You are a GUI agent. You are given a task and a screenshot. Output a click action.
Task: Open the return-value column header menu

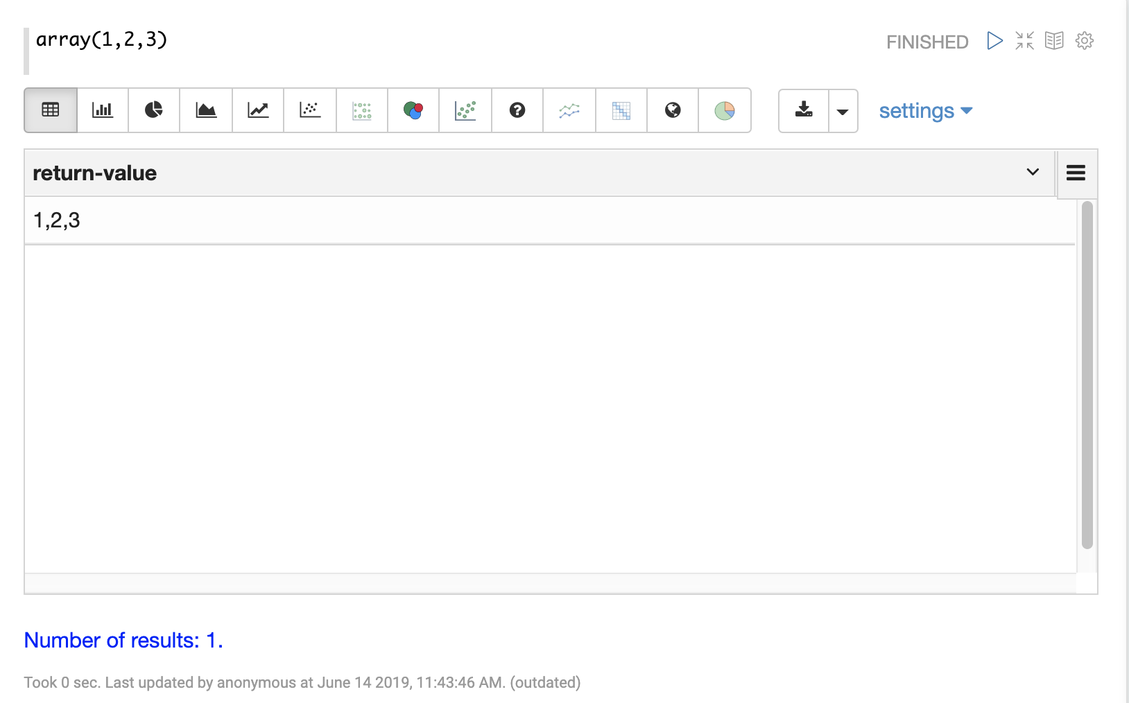coord(1033,172)
